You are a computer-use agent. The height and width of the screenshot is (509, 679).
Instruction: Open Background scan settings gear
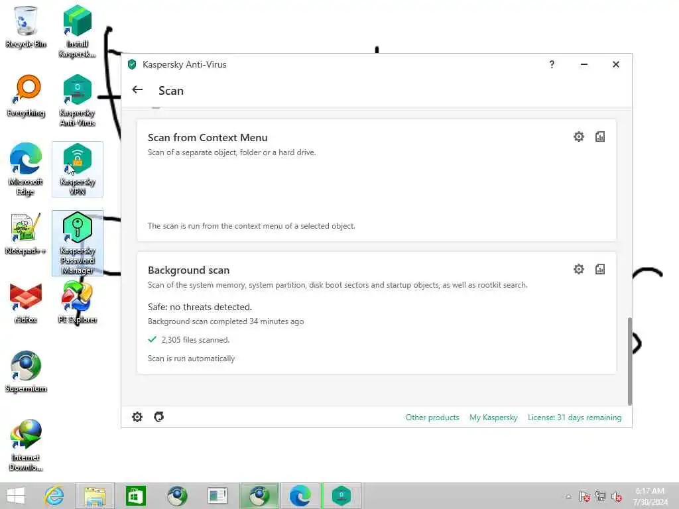click(578, 269)
